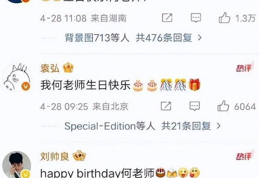Open 刘帅良 username link
The width and height of the screenshot is (259, 178).
click(x=55, y=157)
